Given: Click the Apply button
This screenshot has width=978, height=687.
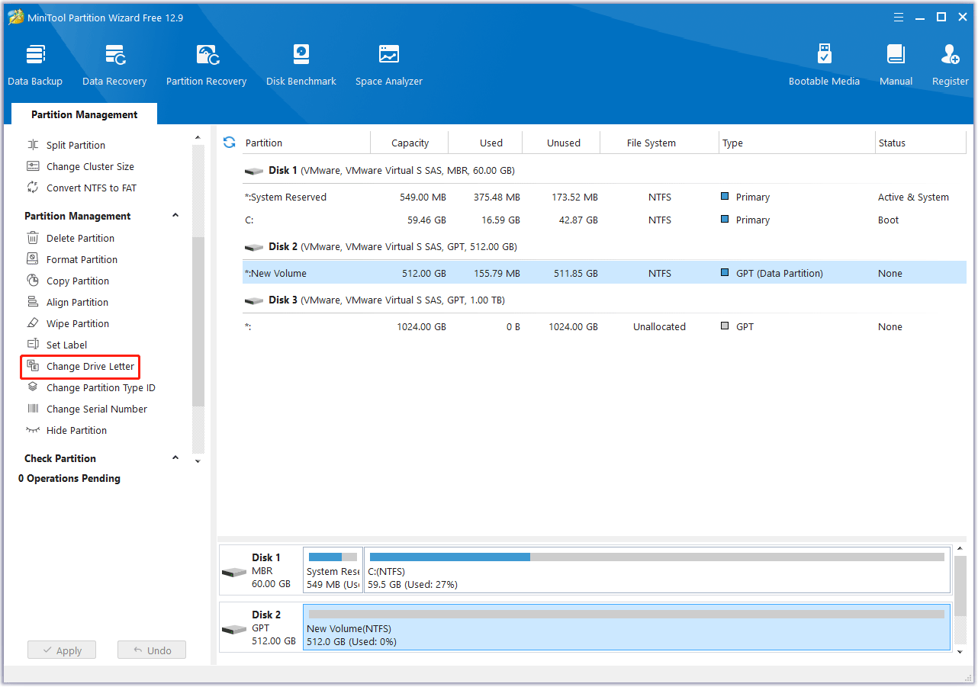Looking at the screenshot, I should (62, 650).
